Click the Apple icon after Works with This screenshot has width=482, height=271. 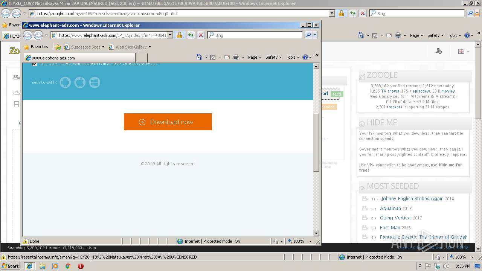click(80, 82)
